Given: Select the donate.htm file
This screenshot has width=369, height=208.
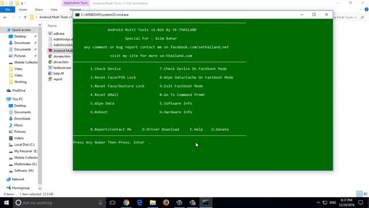Looking at the screenshot, I should click(x=62, y=57).
